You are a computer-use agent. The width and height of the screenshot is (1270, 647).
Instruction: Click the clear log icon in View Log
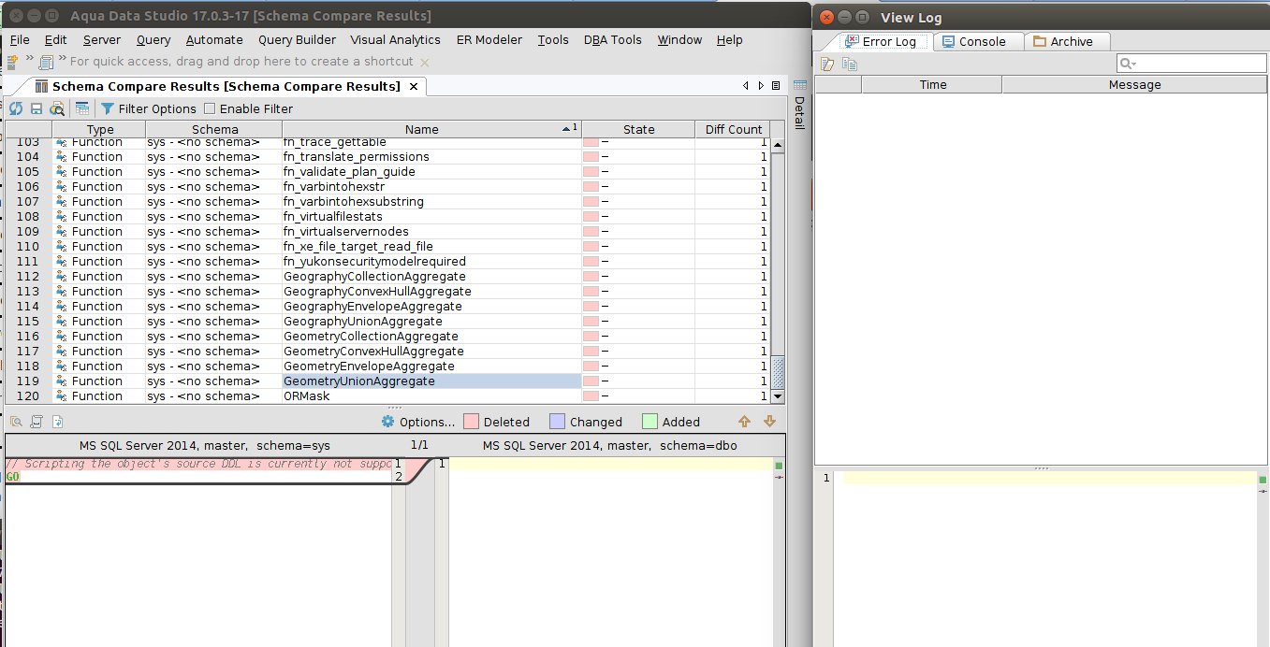(x=827, y=64)
